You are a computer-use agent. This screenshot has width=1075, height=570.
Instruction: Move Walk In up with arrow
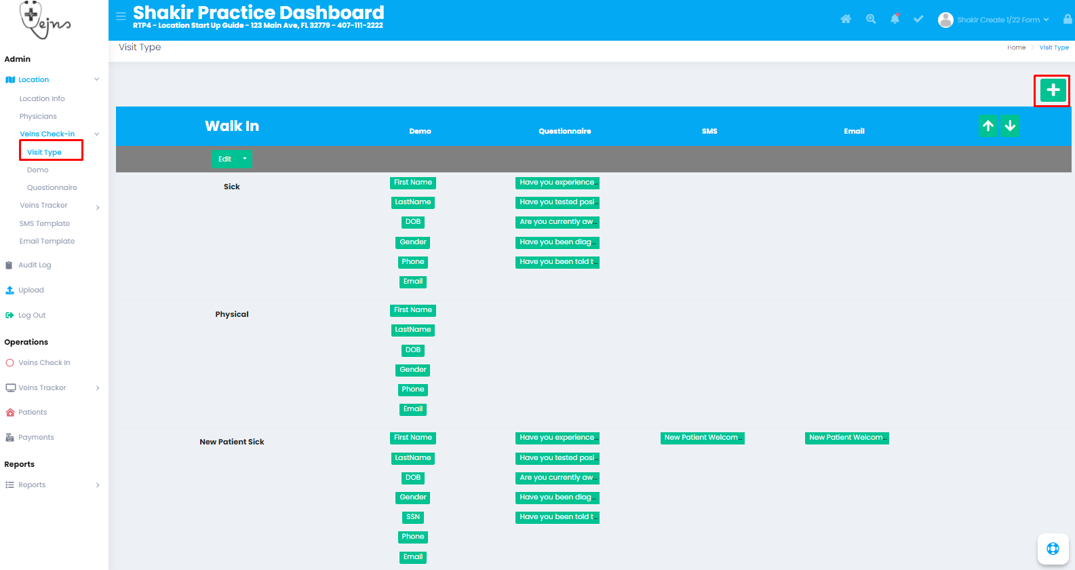(988, 126)
